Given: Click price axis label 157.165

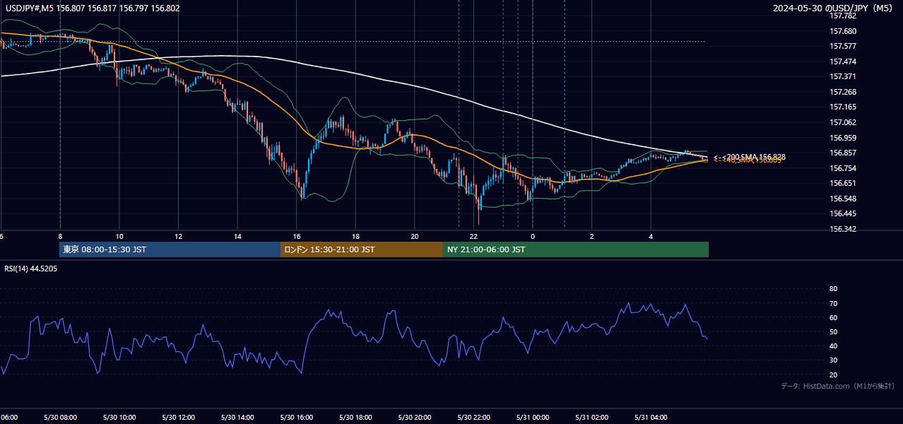Looking at the screenshot, I should (843, 107).
